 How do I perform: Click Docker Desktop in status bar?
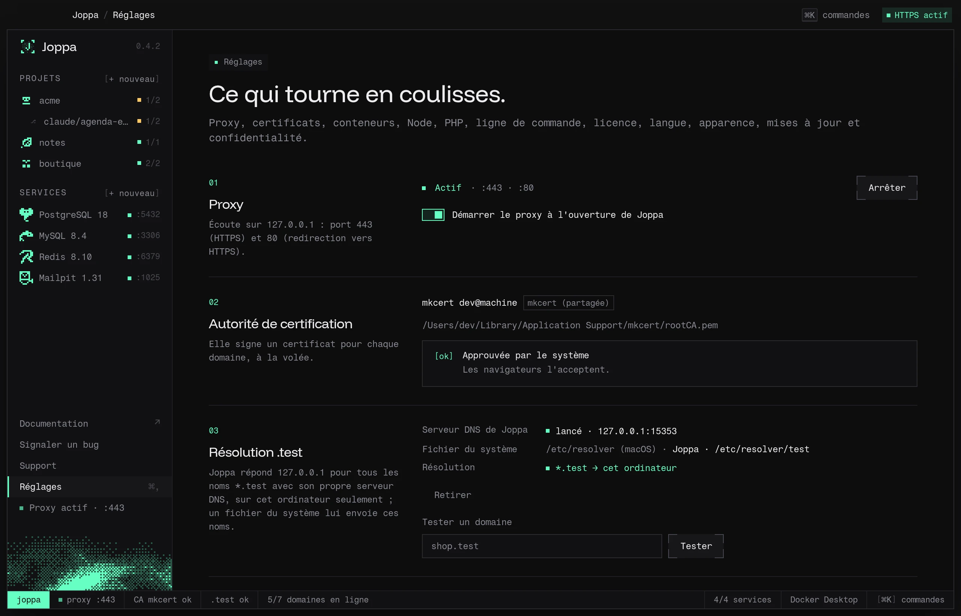[x=824, y=599]
